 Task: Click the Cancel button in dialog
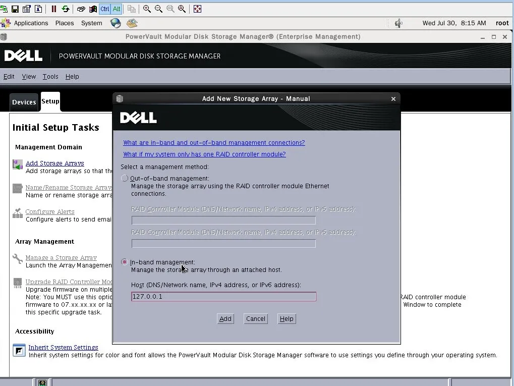click(256, 319)
